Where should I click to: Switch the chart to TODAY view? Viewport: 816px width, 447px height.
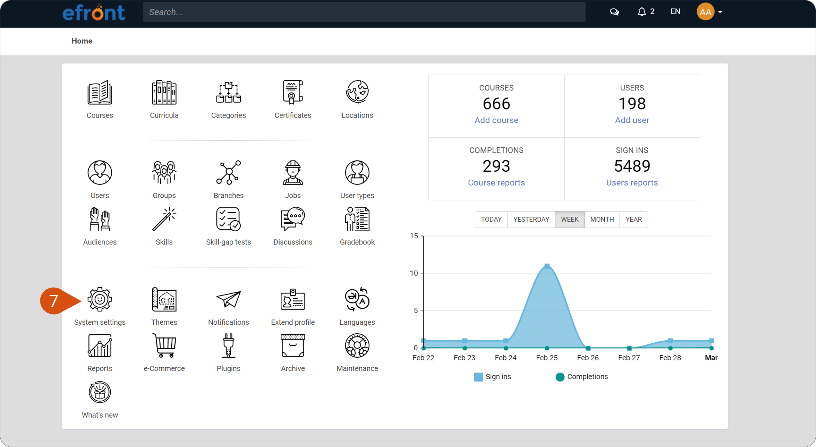pos(491,220)
